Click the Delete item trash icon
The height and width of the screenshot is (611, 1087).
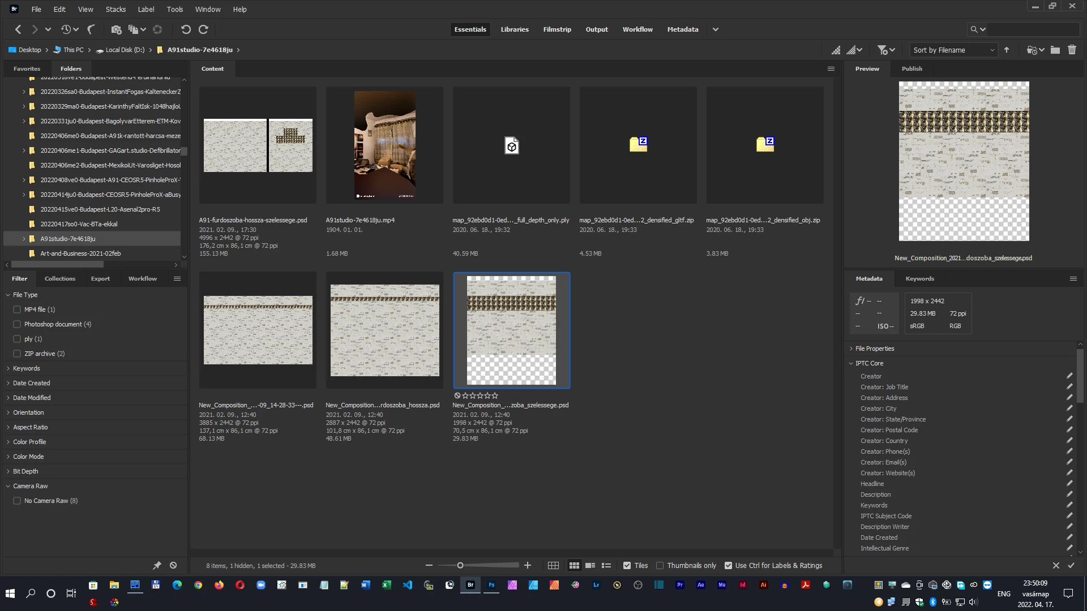click(x=1072, y=50)
